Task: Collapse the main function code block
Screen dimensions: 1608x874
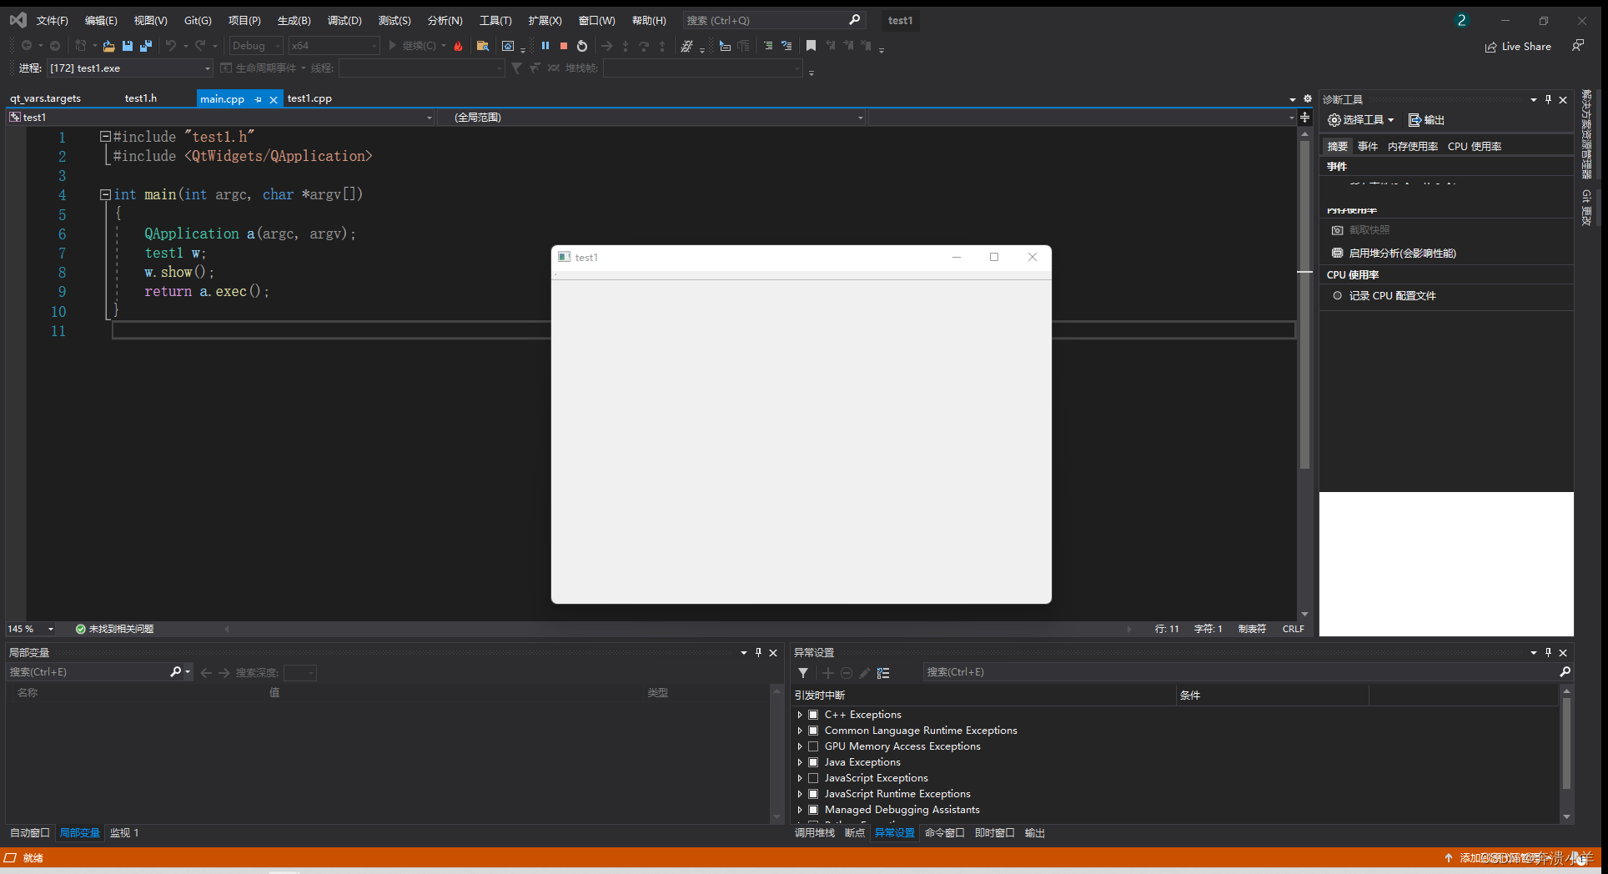Action: click(x=105, y=194)
